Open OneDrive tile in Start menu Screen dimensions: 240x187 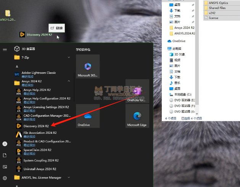coord(88,116)
